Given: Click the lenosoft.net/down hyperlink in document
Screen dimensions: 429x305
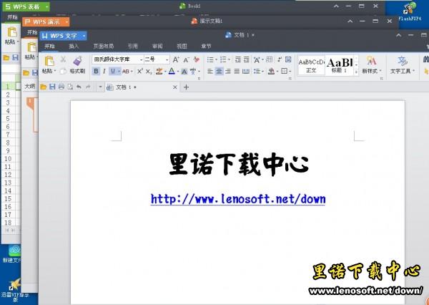Looking at the screenshot, I should pos(238,199).
